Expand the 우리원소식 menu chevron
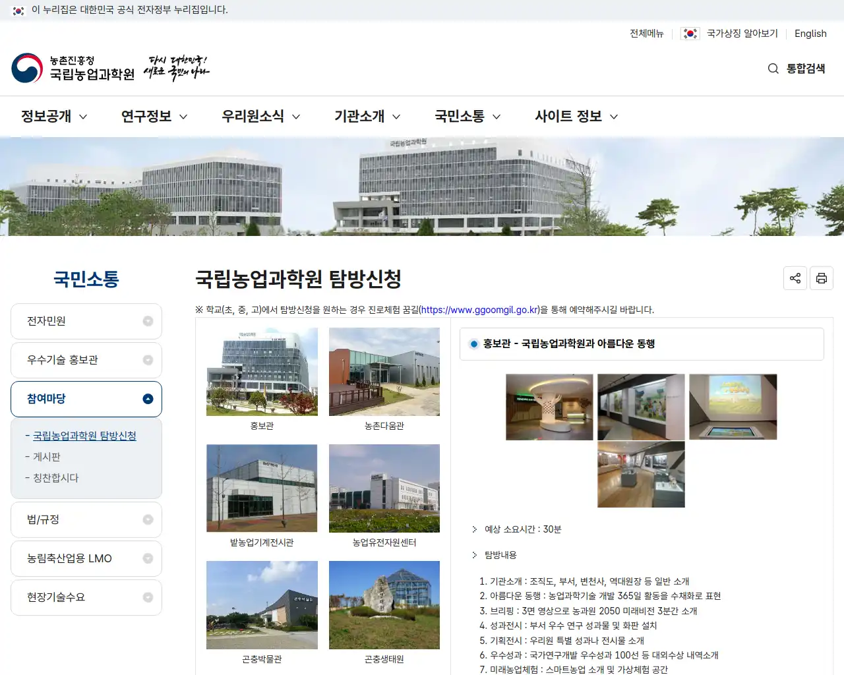The image size is (844, 675). point(296,117)
